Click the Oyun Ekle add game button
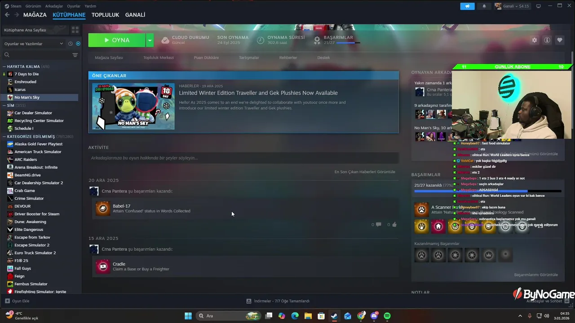Viewport: 575px width, 323px height. coord(17,301)
